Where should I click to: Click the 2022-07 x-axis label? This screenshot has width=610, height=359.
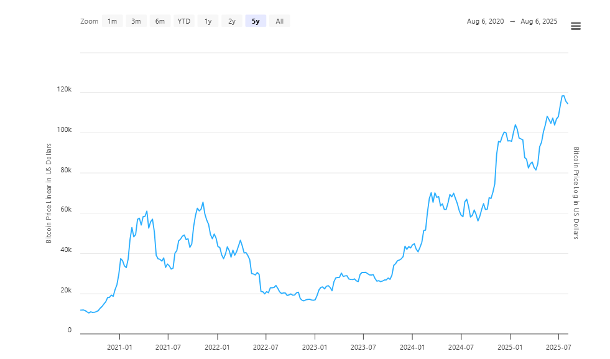(266, 347)
